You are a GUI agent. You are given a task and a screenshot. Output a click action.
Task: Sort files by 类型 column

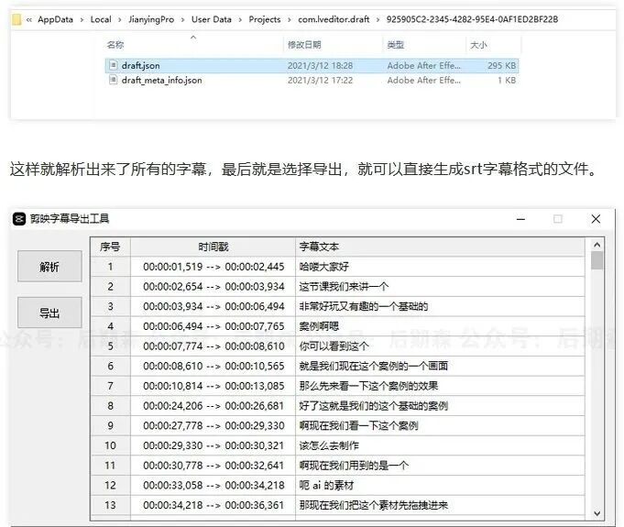click(x=396, y=45)
